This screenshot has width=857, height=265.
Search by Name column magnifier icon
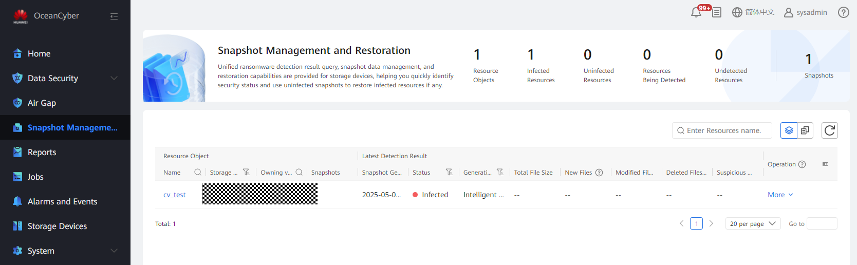[198, 173]
